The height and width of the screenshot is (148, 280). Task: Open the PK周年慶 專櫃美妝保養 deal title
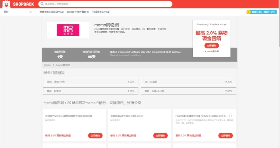tap(204, 116)
